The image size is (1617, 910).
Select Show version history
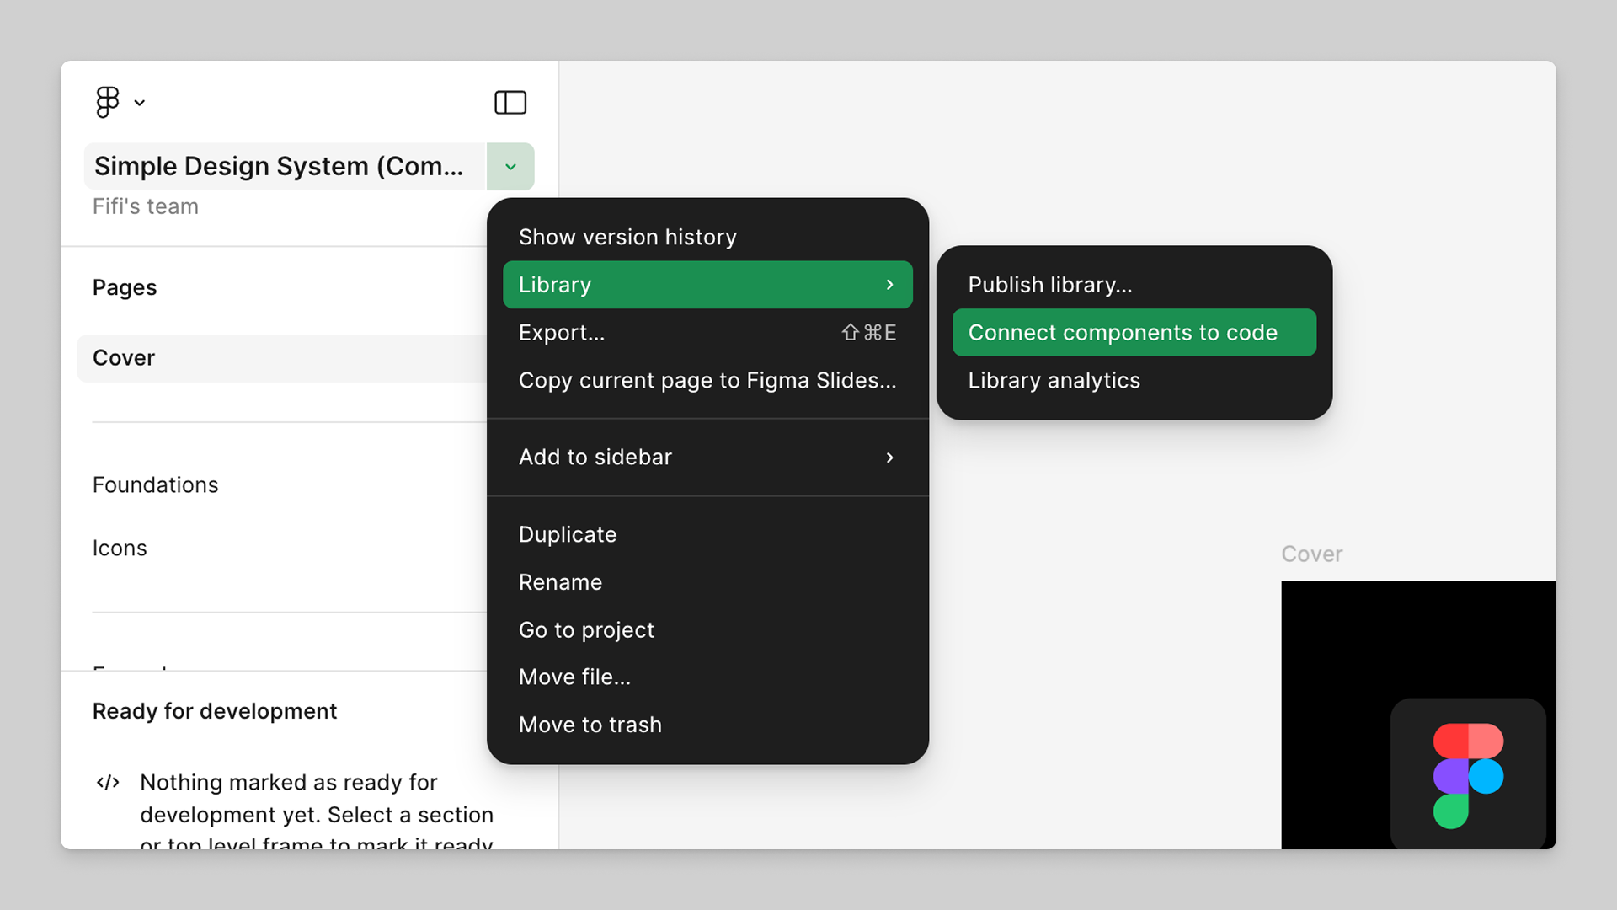click(627, 237)
